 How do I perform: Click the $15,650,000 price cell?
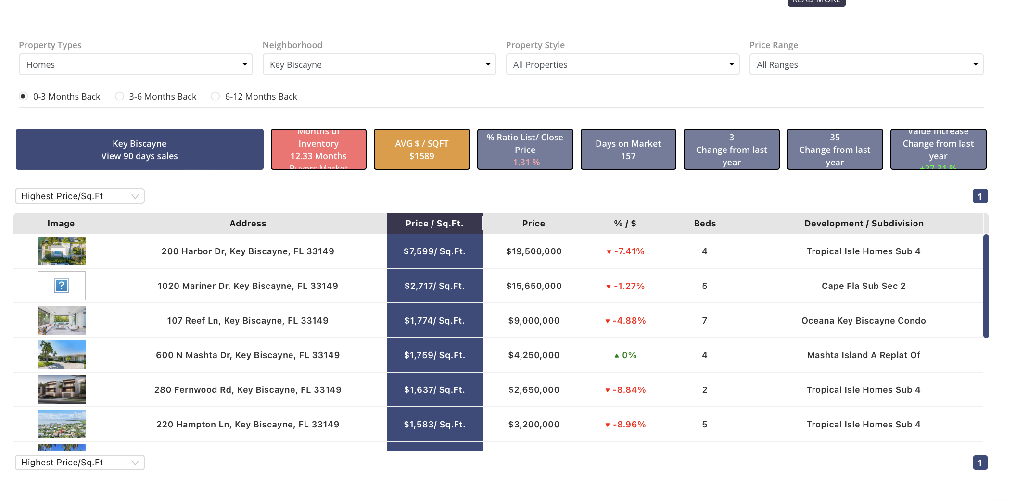tap(534, 286)
